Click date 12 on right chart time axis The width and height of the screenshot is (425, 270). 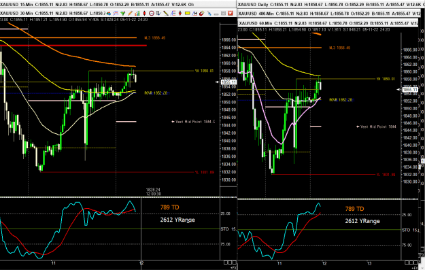[x=324, y=263]
